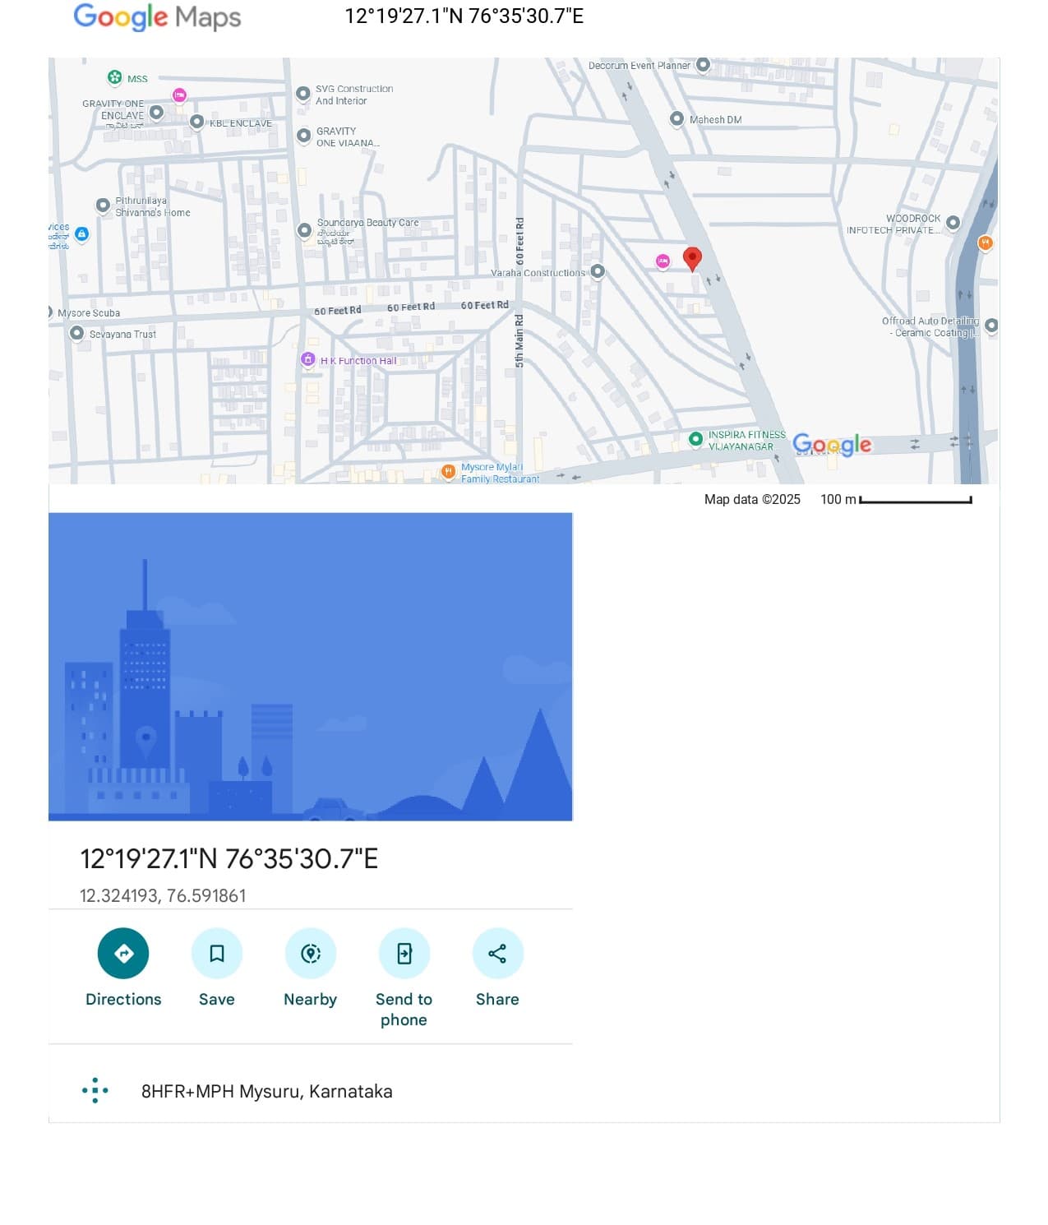Click the blue shopping bag marker

pyautogui.click(x=81, y=234)
